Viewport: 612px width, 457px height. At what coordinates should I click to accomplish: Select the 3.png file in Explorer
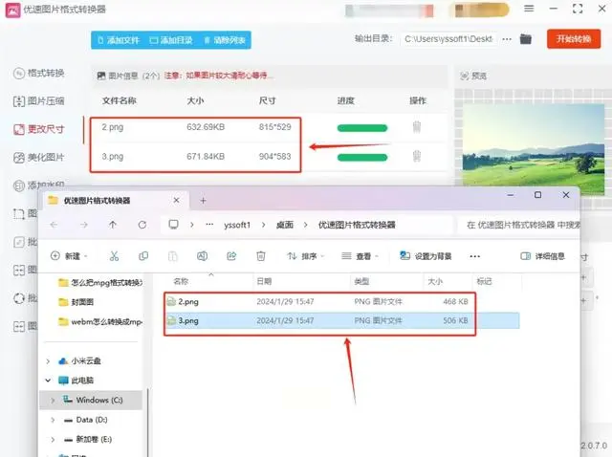pos(188,321)
